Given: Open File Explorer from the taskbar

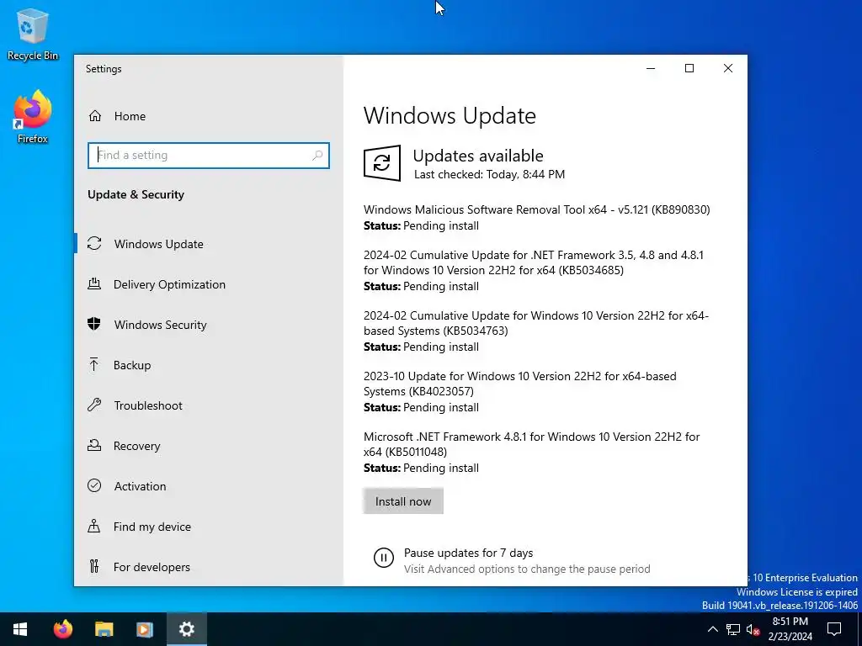Looking at the screenshot, I should point(104,629).
